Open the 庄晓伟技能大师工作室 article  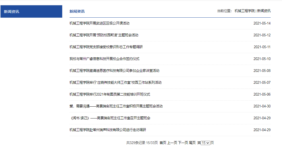115,82
